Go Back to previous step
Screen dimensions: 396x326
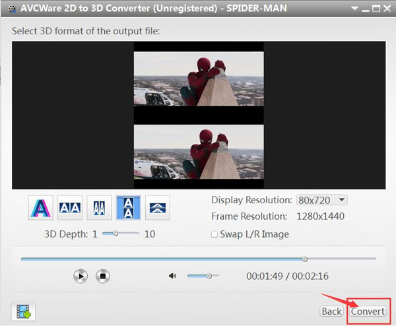[331, 311]
